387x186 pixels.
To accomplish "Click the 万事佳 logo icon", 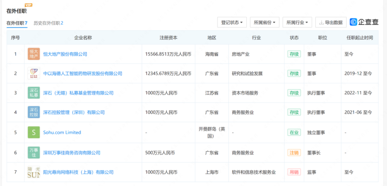I will [x=34, y=153].
